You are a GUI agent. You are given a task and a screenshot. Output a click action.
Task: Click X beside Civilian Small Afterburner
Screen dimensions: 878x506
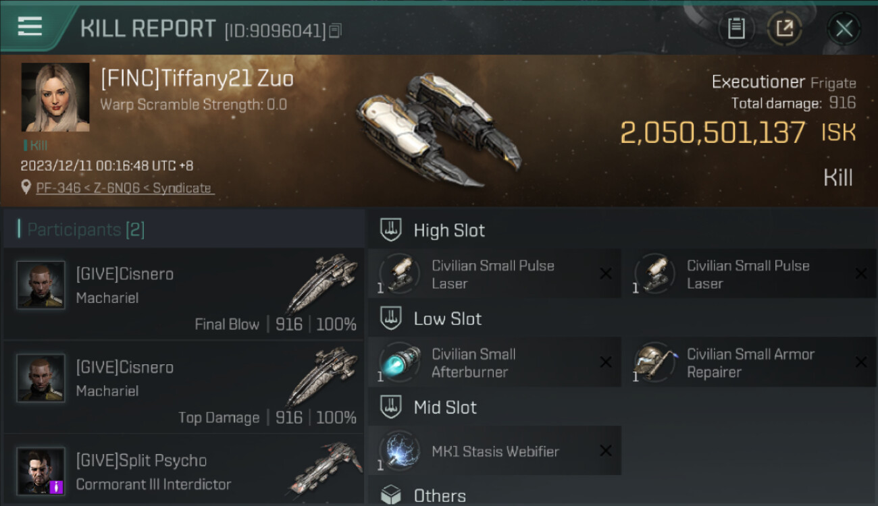point(606,362)
